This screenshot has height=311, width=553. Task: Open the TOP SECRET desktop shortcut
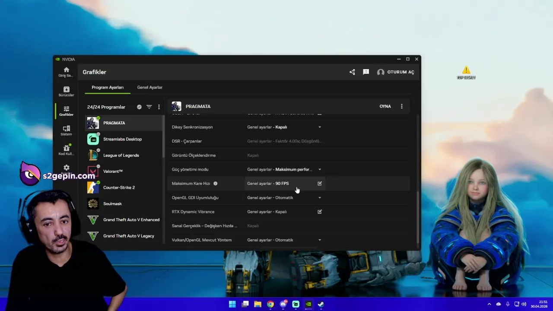[x=466, y=73]
